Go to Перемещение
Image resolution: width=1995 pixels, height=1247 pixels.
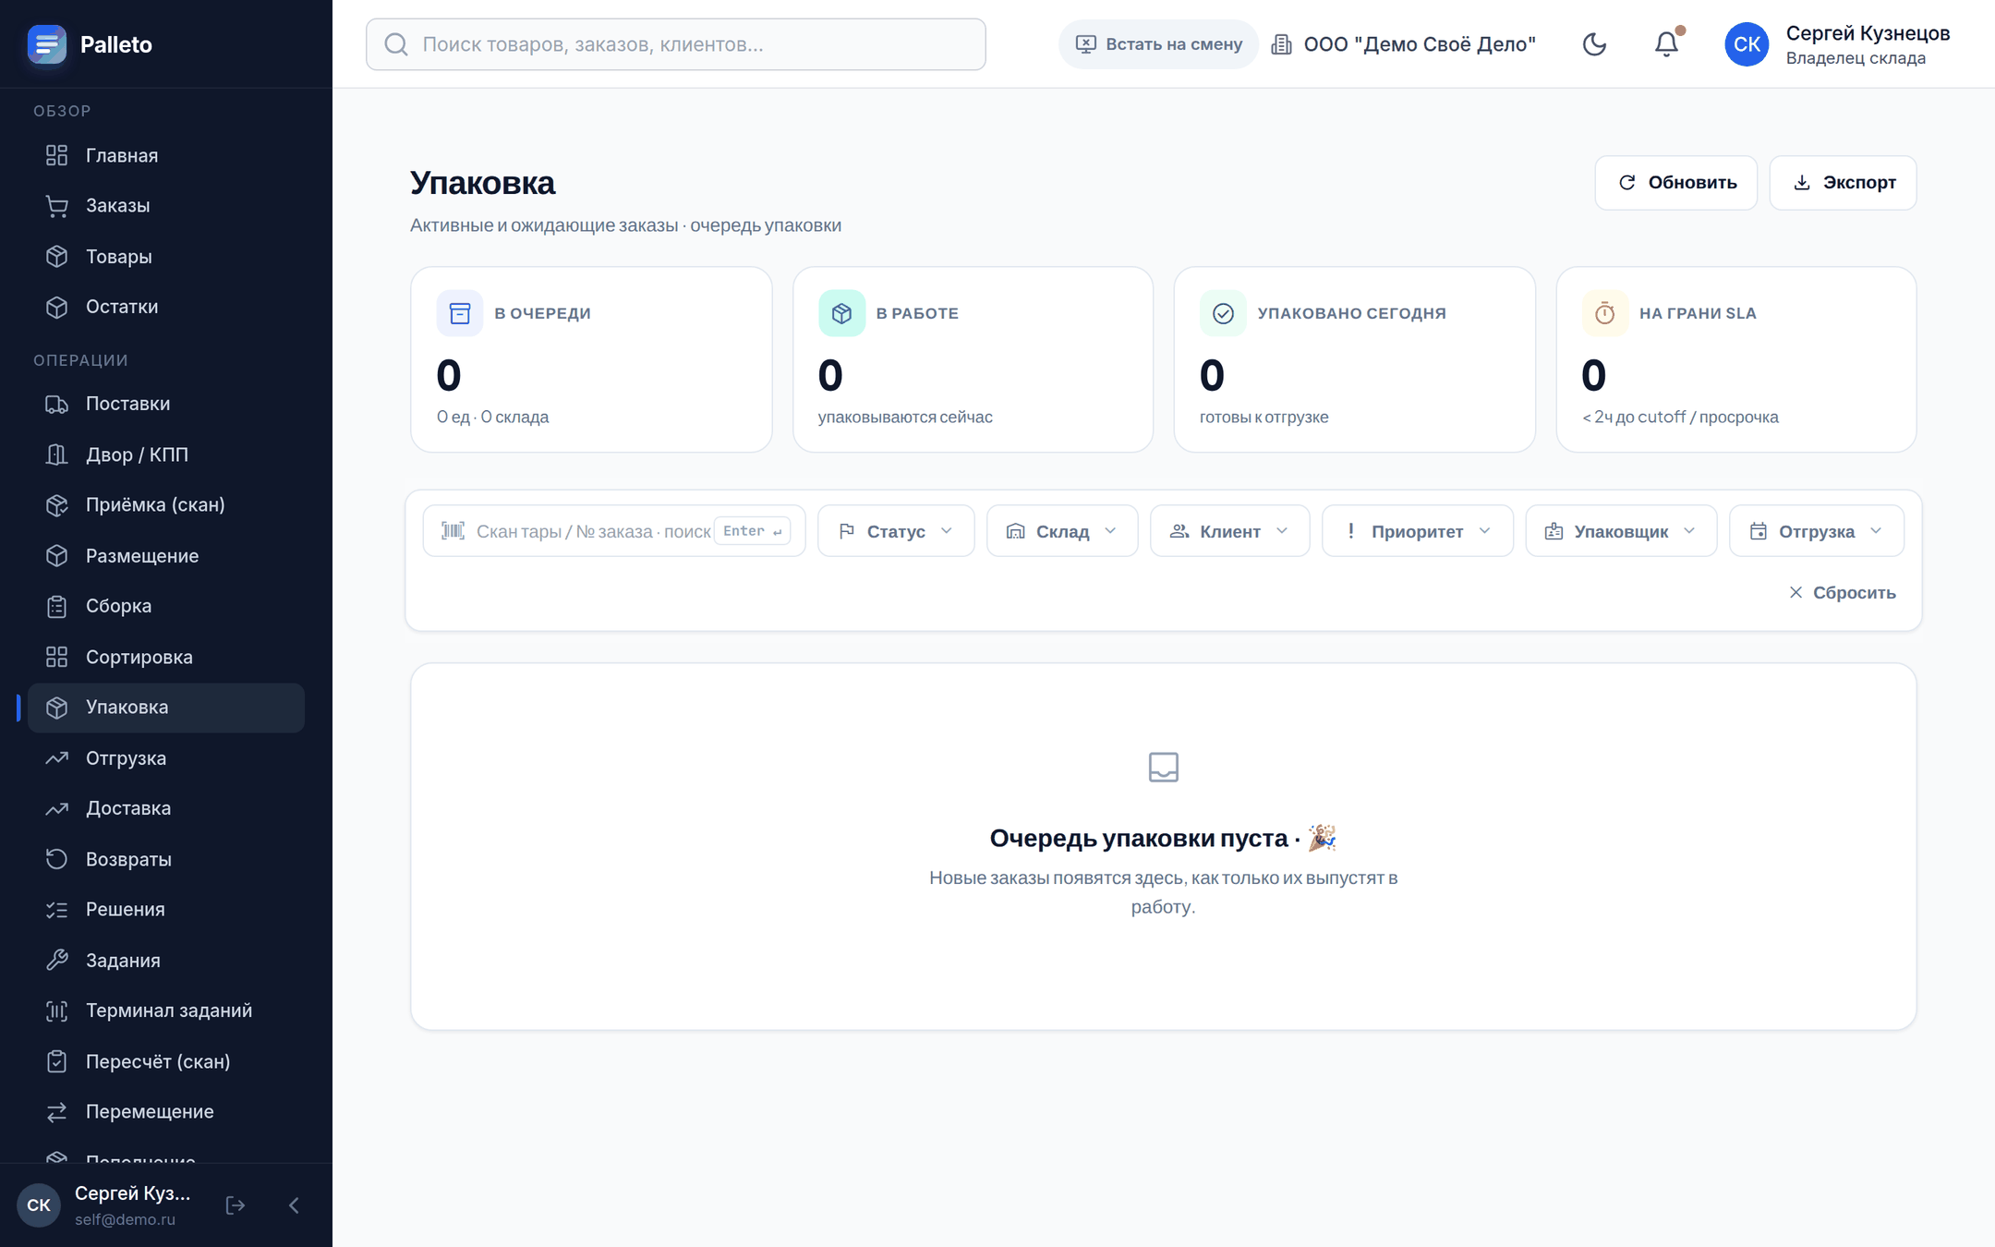pyautogui.click(x=166, y=1111)
